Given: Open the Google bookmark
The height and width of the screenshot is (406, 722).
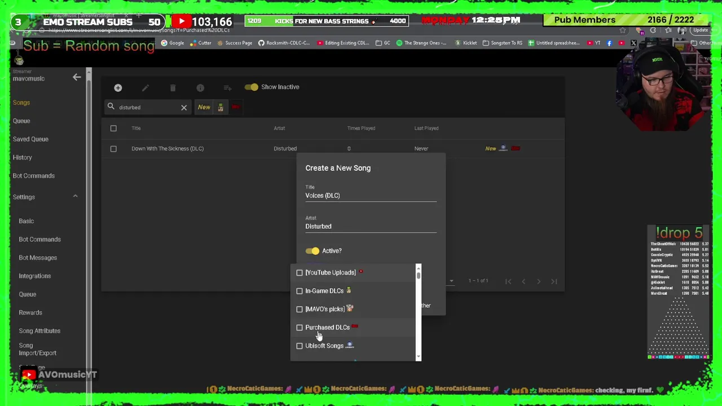Looking at the screenshot, I should 173,43.
